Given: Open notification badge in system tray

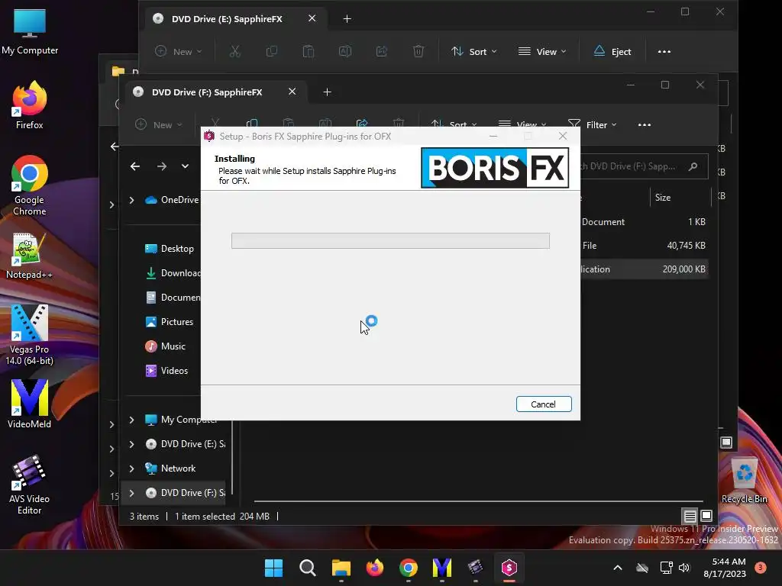Looking at the screenshot, I should click(x=760, y=567).
